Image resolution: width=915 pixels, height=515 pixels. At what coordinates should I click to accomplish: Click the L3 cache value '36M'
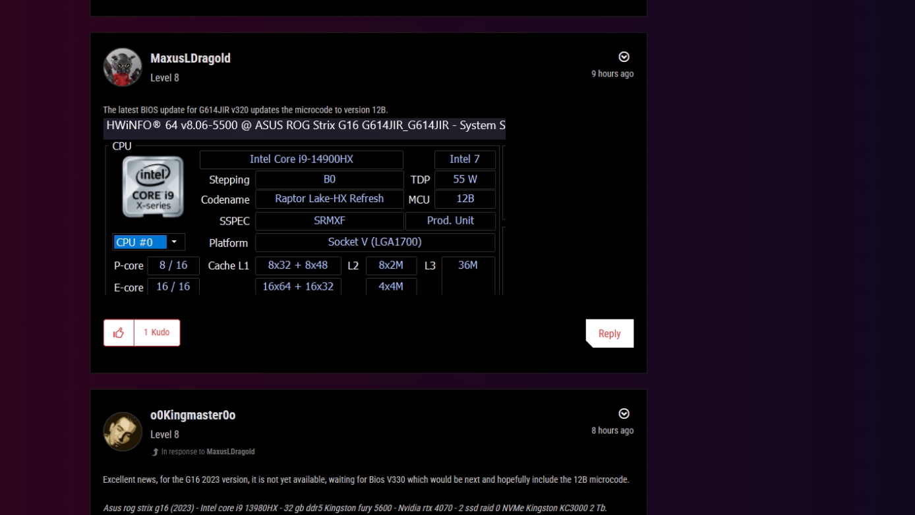coord(468,265)
